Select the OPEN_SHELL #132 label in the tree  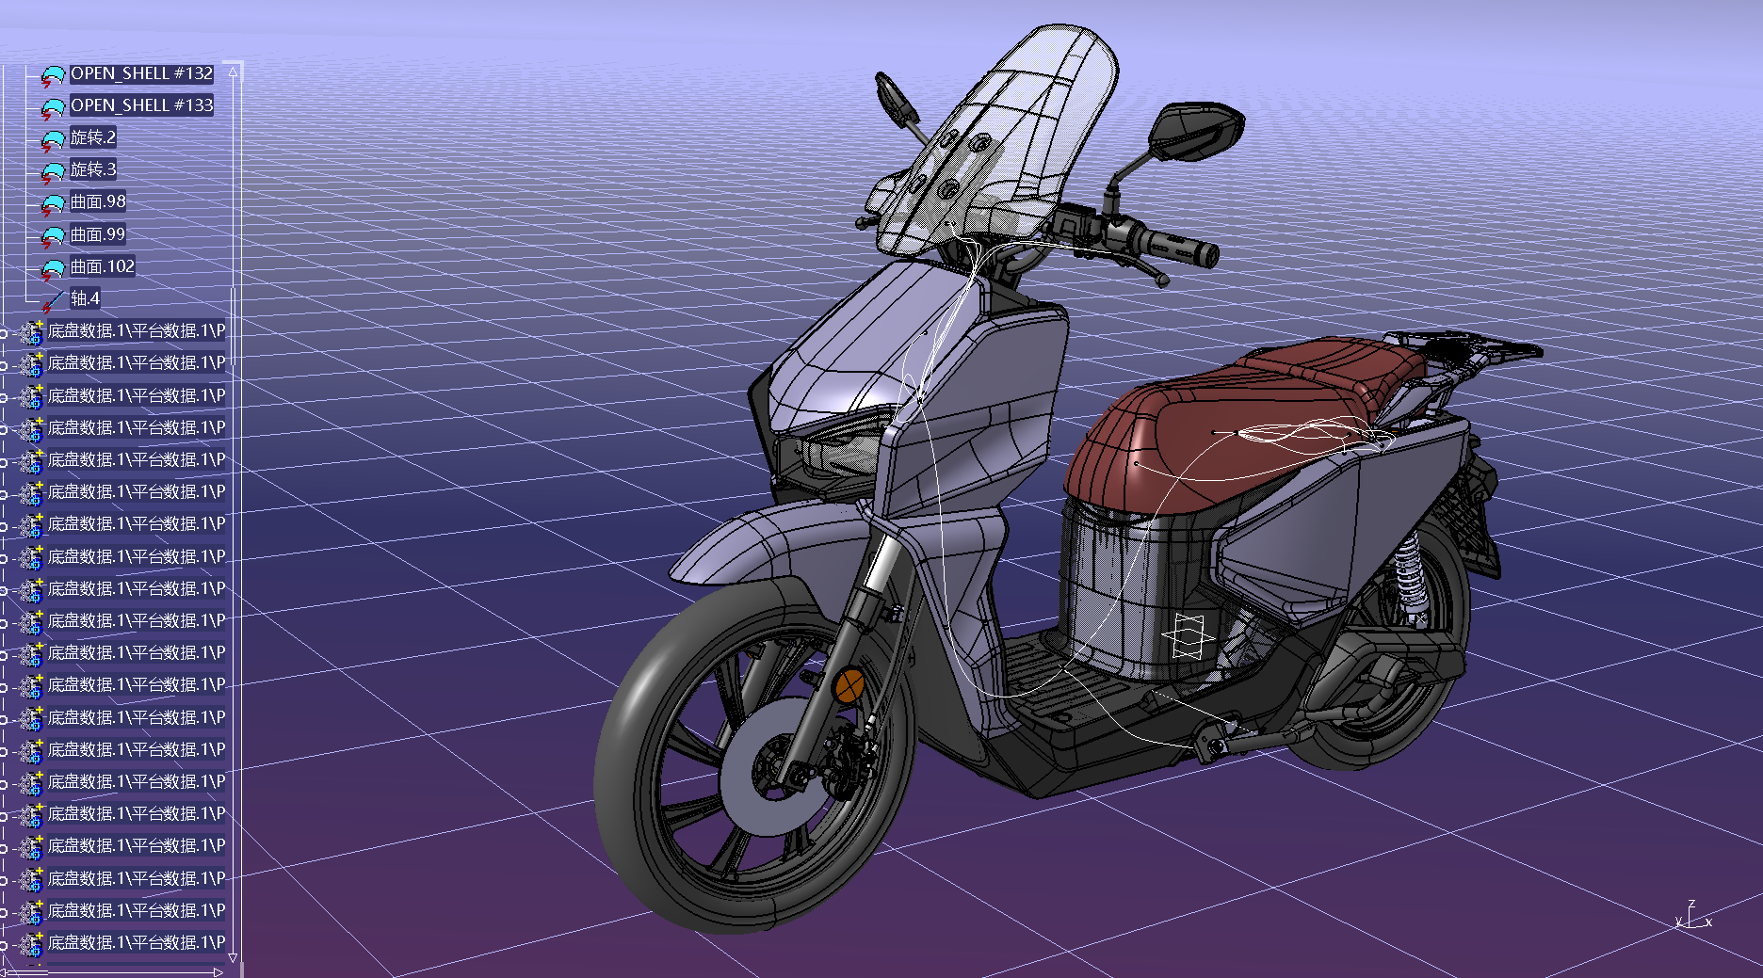[141, 73]
